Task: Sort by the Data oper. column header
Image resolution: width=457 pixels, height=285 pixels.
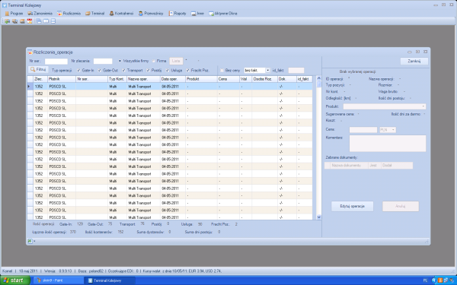Action: 173,79
